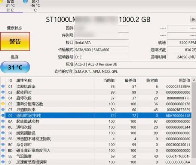Select the 03 起转用时 attribute row

[96, 92]
